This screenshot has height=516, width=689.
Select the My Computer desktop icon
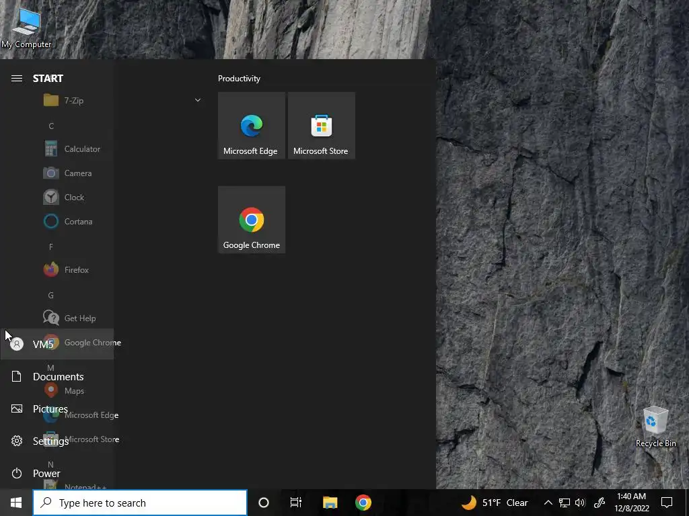(x=26, y=28)
